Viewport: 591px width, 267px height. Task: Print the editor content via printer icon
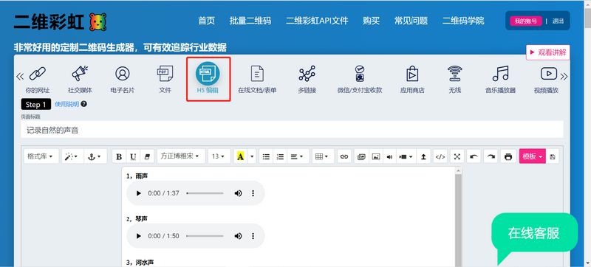click(508, 156)
